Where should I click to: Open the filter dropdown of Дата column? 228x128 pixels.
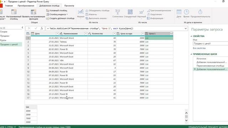click(57, 34)
